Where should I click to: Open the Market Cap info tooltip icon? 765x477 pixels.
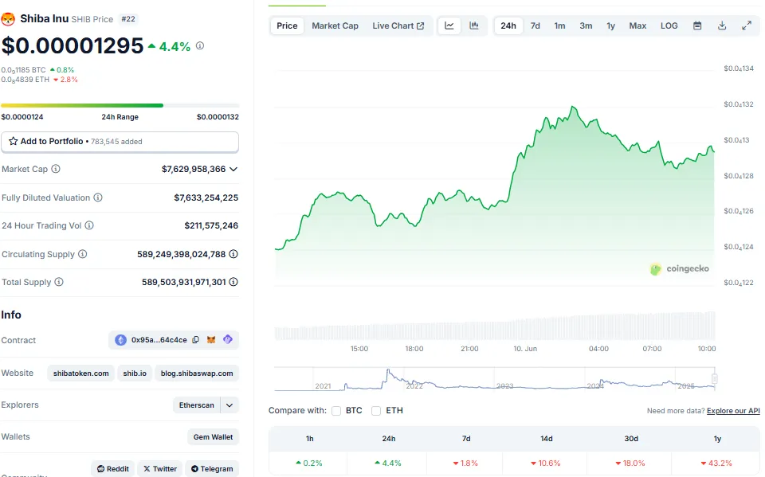coord(56,169)
